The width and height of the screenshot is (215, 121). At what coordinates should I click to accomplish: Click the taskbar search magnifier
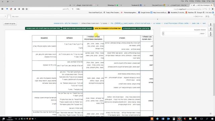[207, 119]
